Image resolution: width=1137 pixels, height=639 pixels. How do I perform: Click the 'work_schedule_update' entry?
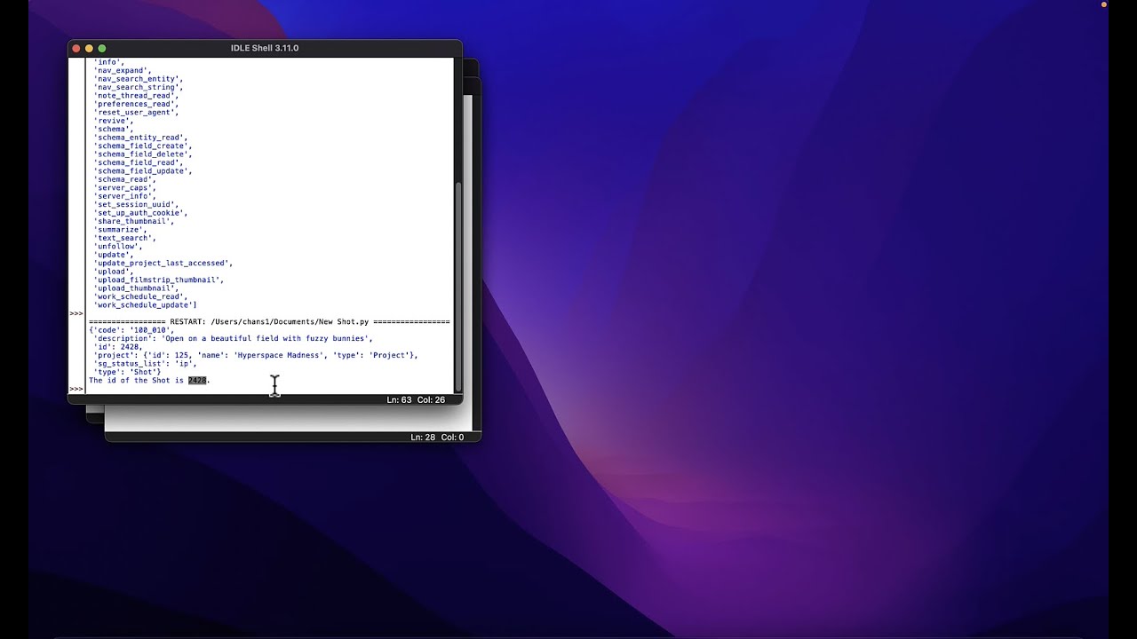click(x=146, y=305)
